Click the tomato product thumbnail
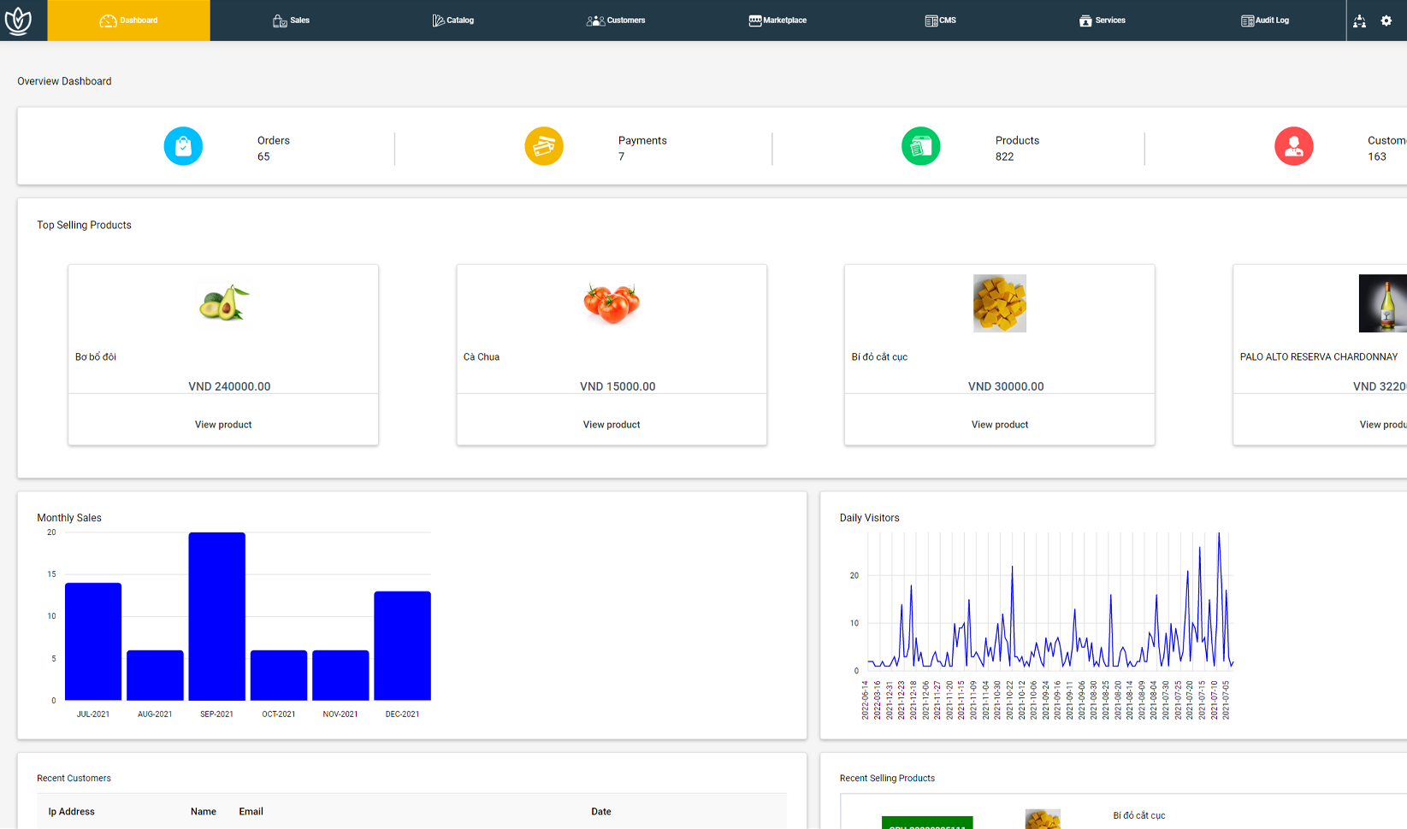 click(x=612, y=303)
